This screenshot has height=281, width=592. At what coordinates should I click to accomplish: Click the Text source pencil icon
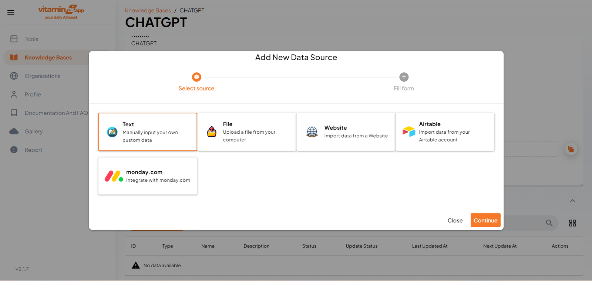pyautogui.click(x=112, y=132)
